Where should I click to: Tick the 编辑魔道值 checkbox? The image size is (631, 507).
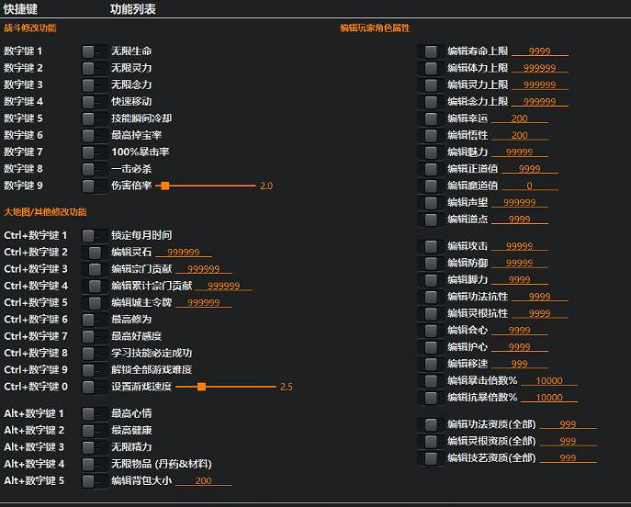pos(430,186)
